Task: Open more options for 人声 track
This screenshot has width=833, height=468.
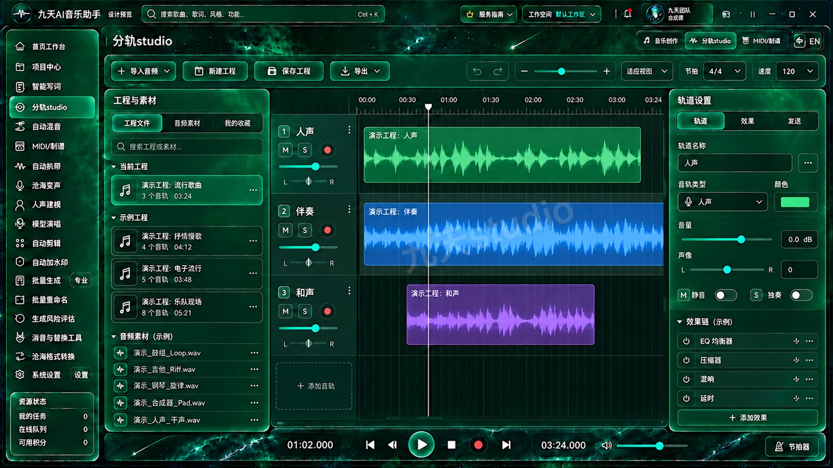Action: coord(349,130)
